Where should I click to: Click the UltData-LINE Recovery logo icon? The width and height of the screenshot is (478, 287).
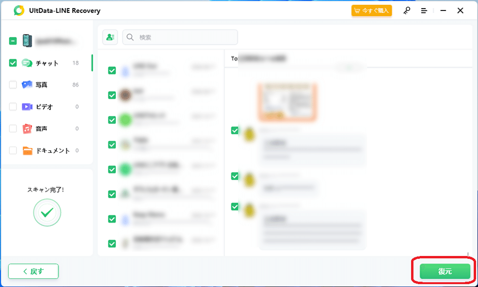pos(19,11)
